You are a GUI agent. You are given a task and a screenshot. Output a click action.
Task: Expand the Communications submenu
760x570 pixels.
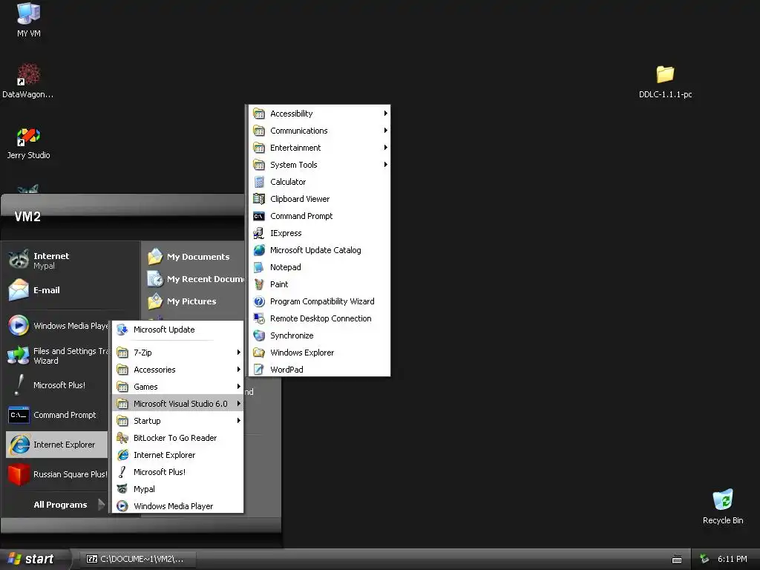[x=319, y=131]
